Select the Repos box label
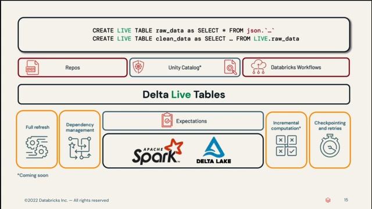The height and width of the screenshot is (209, 372). pos(73,67)
